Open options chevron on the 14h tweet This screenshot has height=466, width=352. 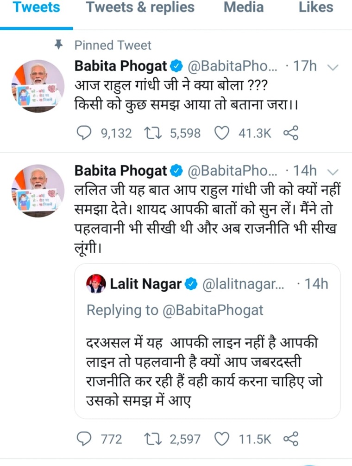point(333,172)
